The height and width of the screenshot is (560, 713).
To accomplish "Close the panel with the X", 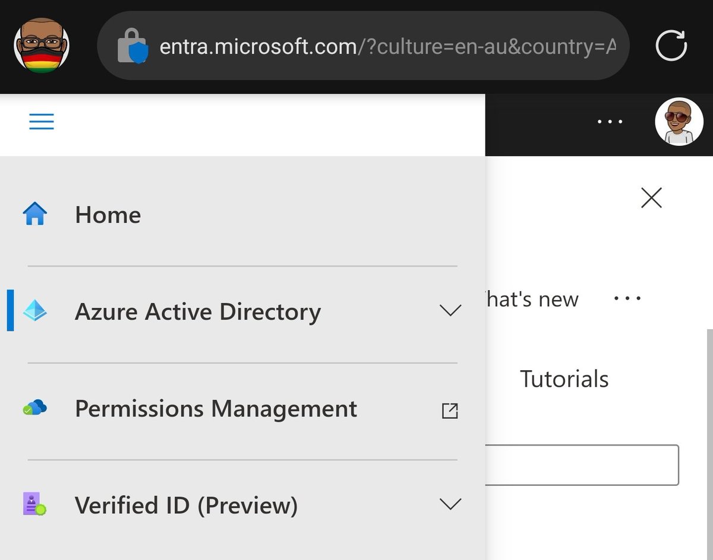I will (652, 198).
